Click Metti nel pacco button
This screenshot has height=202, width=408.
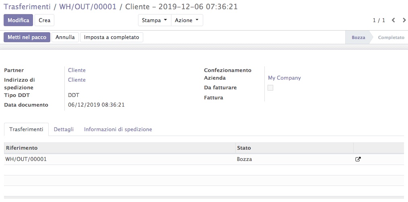coord(27,37)
